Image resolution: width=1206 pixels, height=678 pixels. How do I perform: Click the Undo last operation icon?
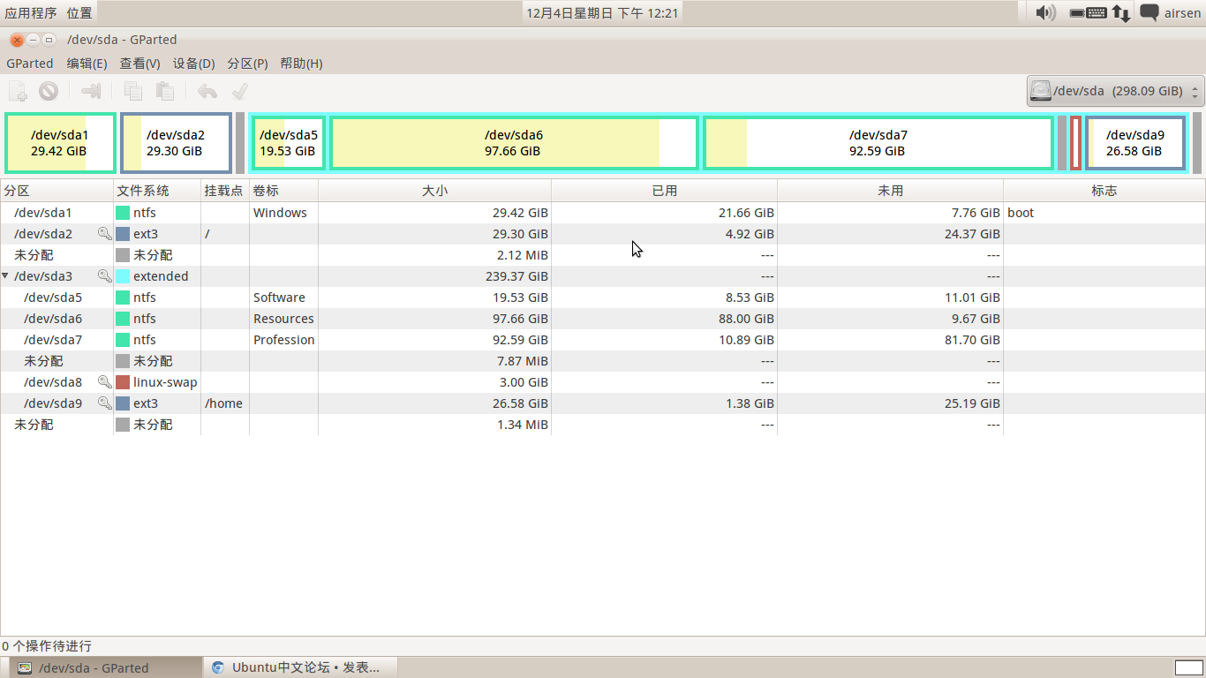tap(207, 91)
